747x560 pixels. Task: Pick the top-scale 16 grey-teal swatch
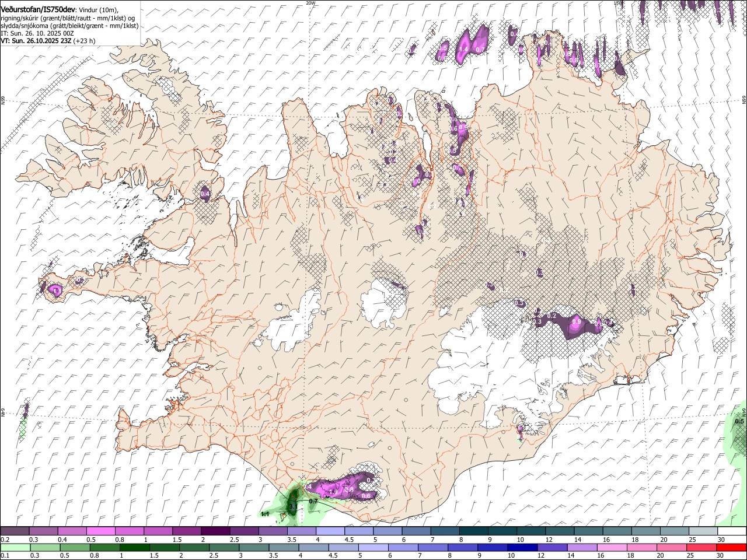click(x=617, y=531)
